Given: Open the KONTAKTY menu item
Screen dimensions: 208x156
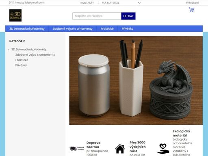Looking at the screenshot, I should tap(87, 3).
